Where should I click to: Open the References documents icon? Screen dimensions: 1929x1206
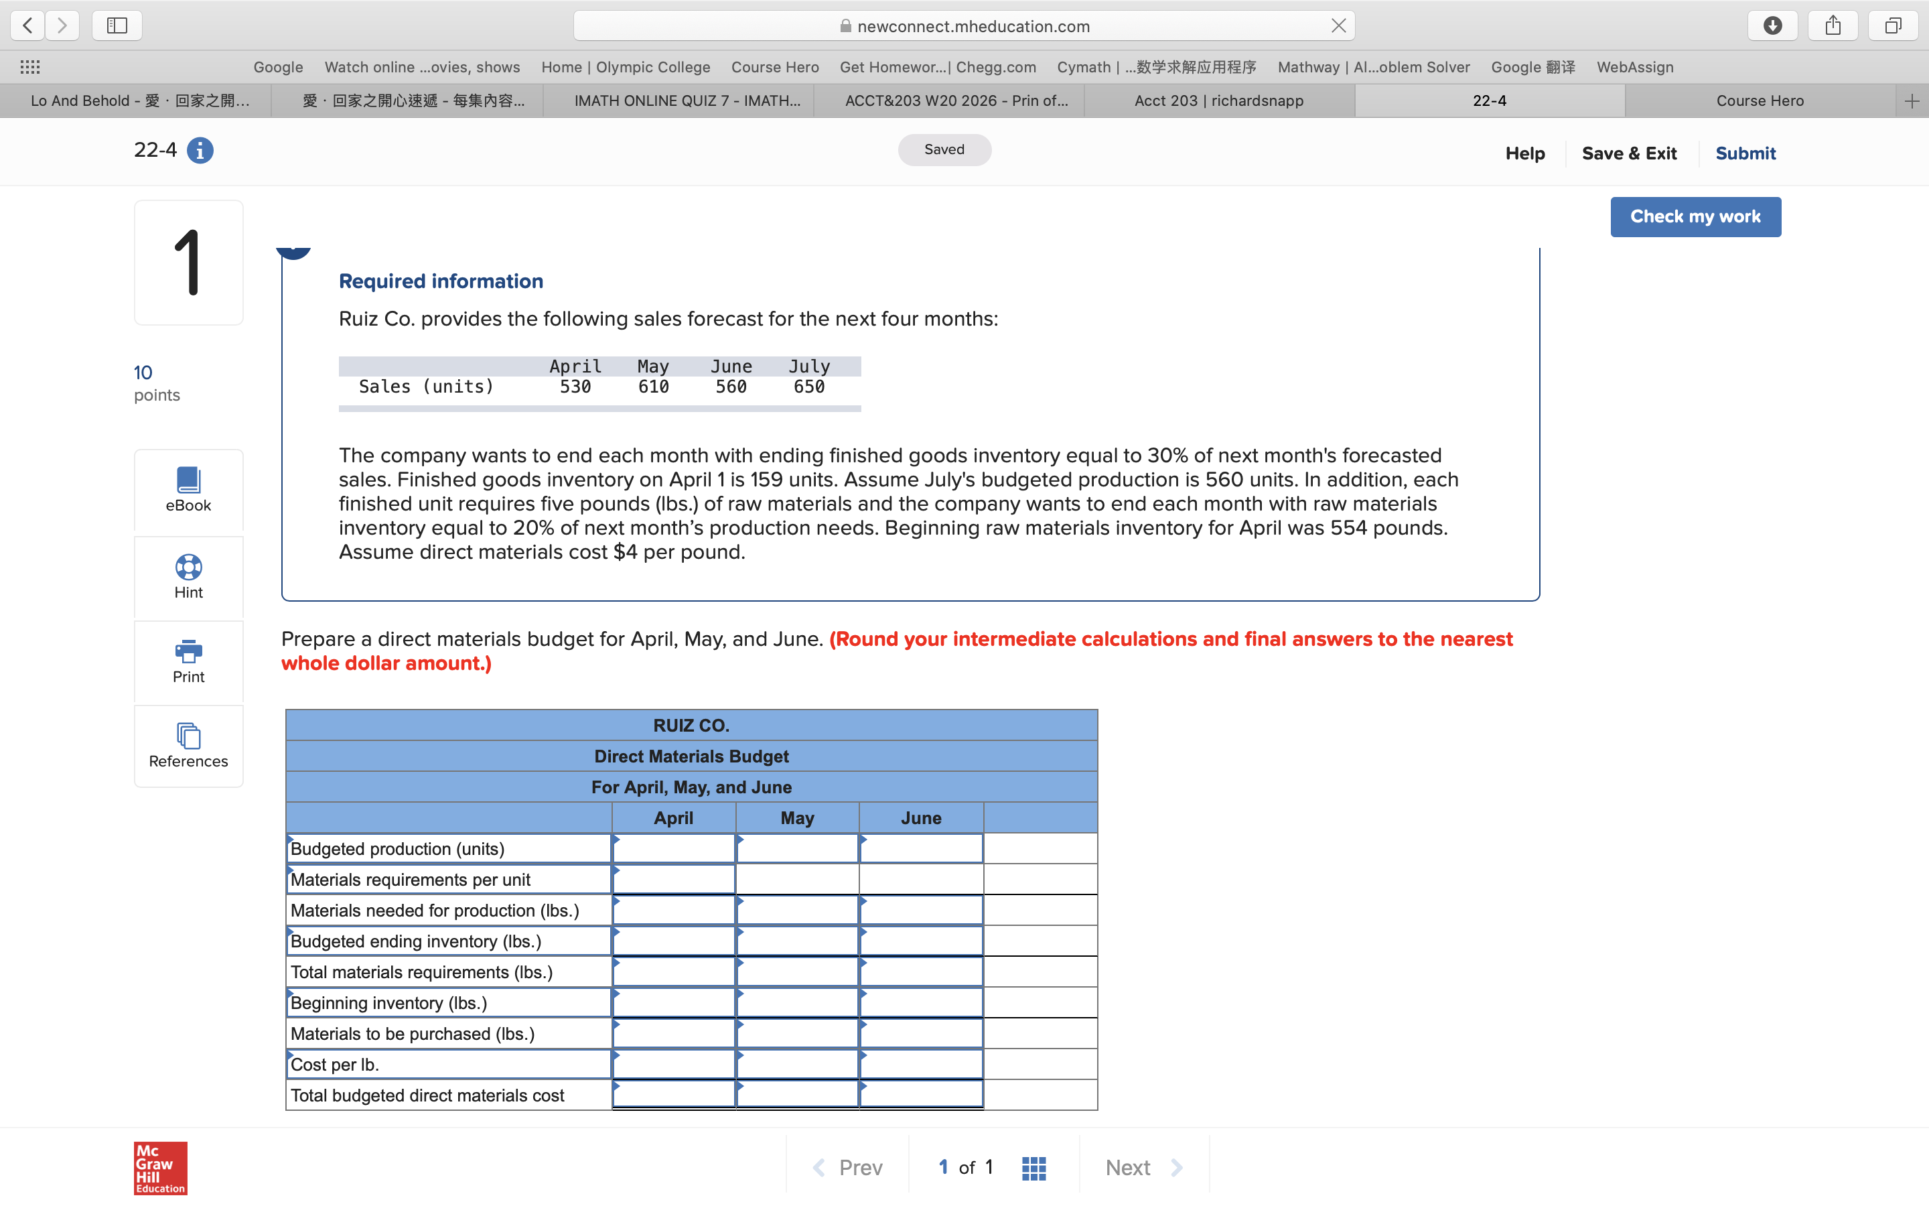tap(188, 736)
